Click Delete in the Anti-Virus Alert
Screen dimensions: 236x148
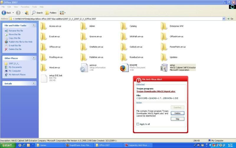tap(178, 113)
